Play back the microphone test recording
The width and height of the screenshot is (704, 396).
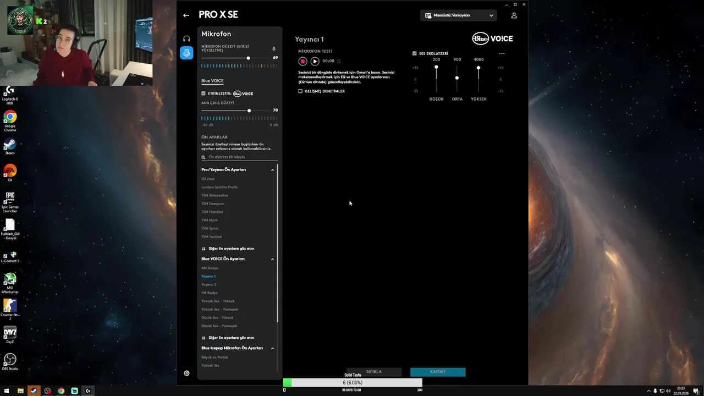pyautogui.click(x=315, y=61)
